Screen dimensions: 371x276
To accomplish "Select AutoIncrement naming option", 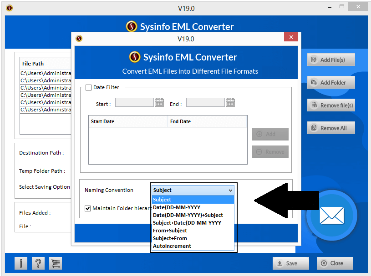I will (193, 246).
